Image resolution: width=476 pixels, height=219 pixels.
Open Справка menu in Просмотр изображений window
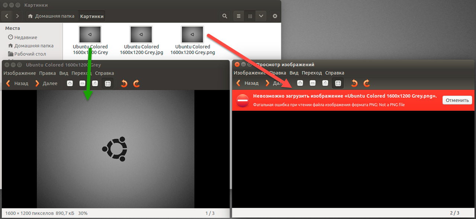pyautogui.click(x=335, y=73)
